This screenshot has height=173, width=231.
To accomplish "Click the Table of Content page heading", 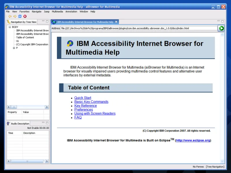I will click(x=89, y=88).
